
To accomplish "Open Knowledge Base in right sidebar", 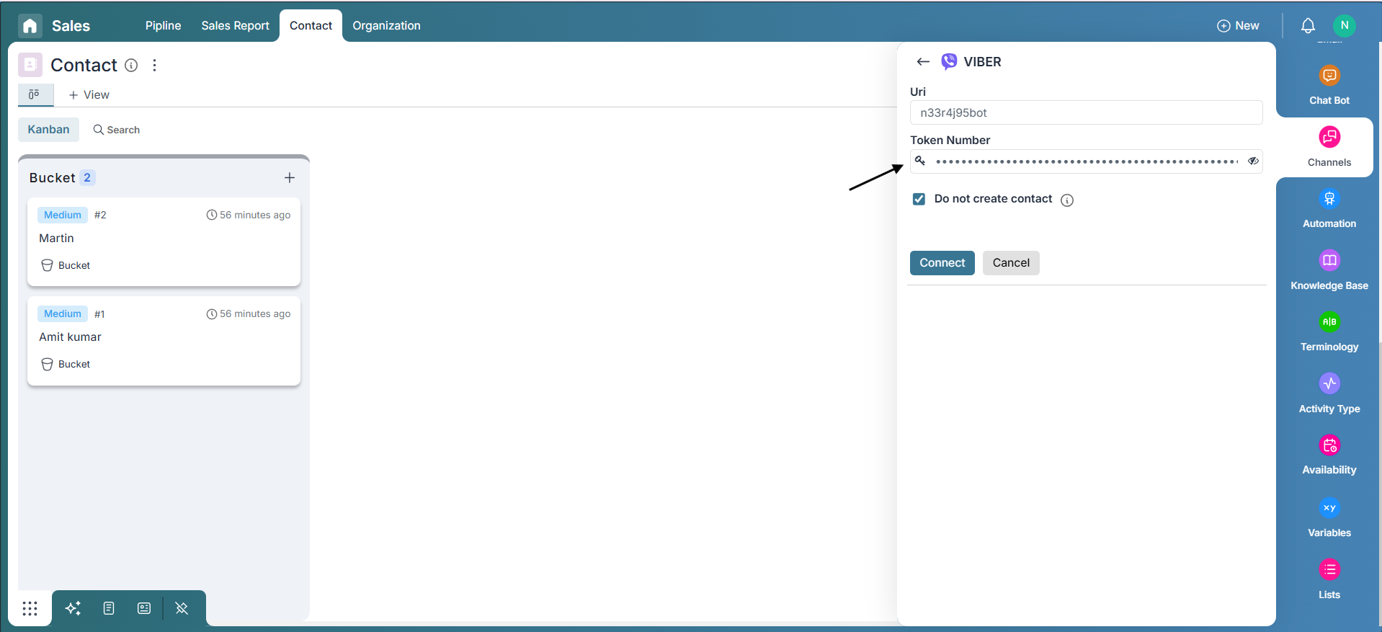I will 1329,270.
